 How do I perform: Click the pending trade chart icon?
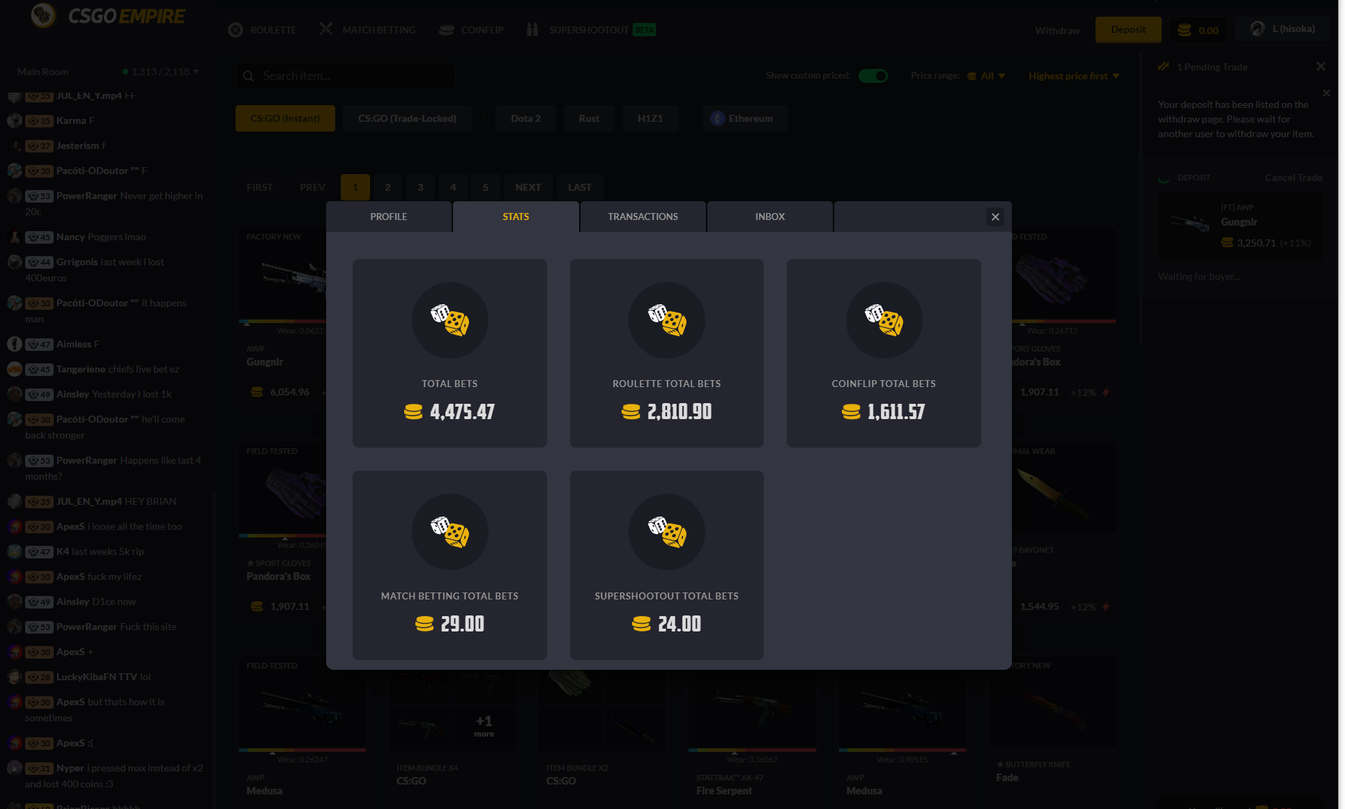tap(1163, 67)
